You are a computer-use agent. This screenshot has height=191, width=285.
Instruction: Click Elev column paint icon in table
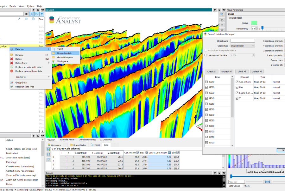pos(146,153)
